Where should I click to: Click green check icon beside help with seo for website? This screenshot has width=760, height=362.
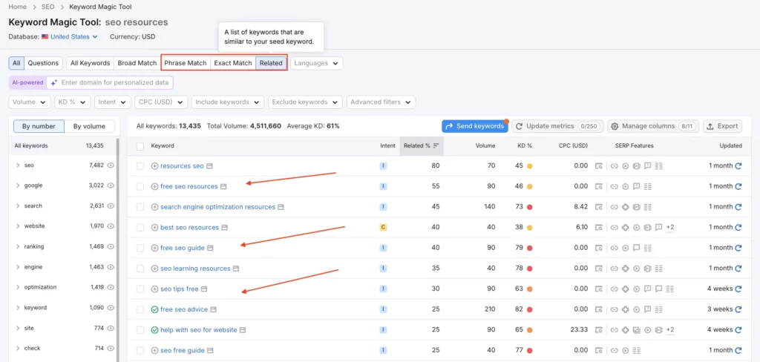point(154,329)
